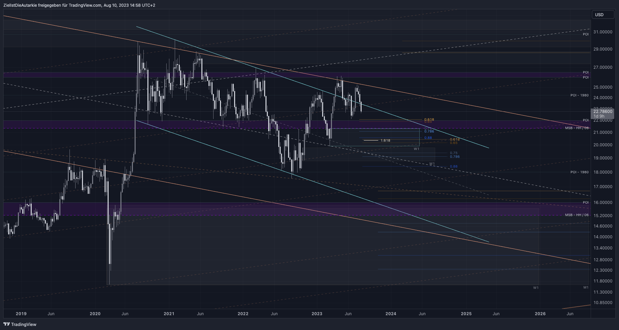Screen dimensions: 619x330
Task: Click the 14.00000 price axis label
Action: (603, 237)
